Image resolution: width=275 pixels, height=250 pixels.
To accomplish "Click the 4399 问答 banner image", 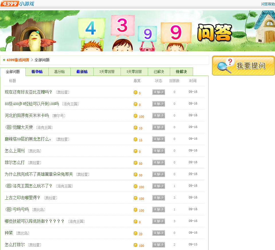I will [x=137, y=31].
